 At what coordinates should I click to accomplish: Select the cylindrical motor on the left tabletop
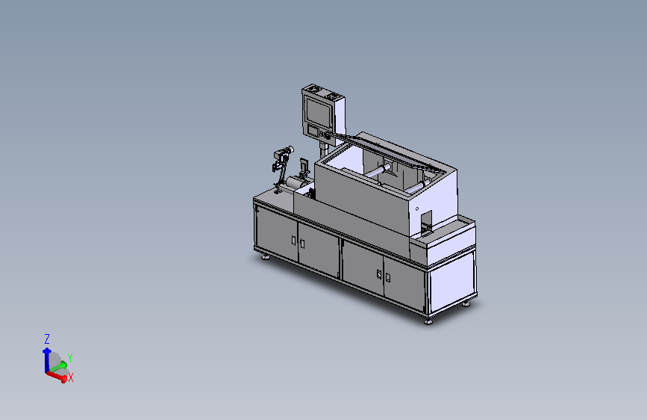pos(295,182)
